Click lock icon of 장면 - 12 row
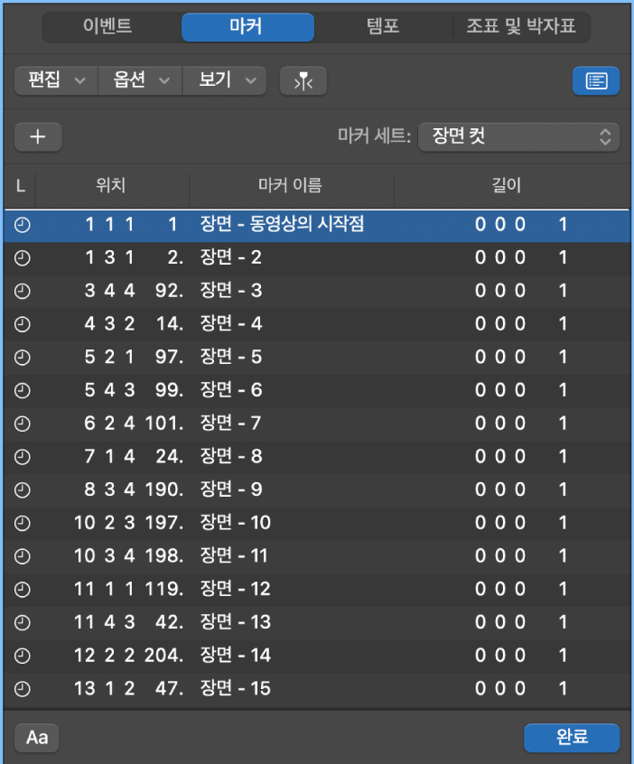The image size is (634, 764). coord(23,589)
